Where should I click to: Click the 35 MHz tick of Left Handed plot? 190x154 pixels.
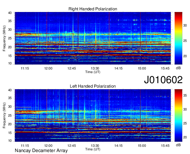pyautogui.click(x=10, y=98)
